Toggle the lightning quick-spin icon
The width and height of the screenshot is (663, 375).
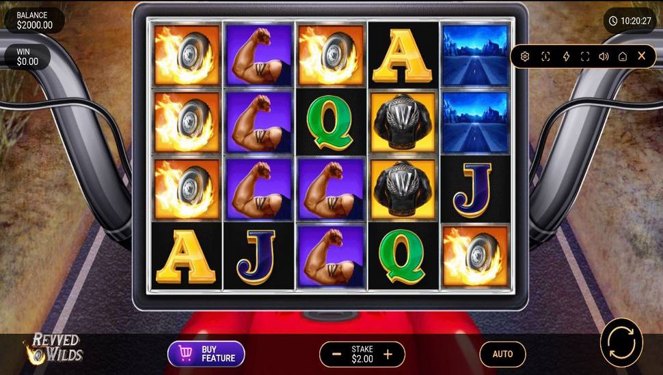click(x=566, y=56)
